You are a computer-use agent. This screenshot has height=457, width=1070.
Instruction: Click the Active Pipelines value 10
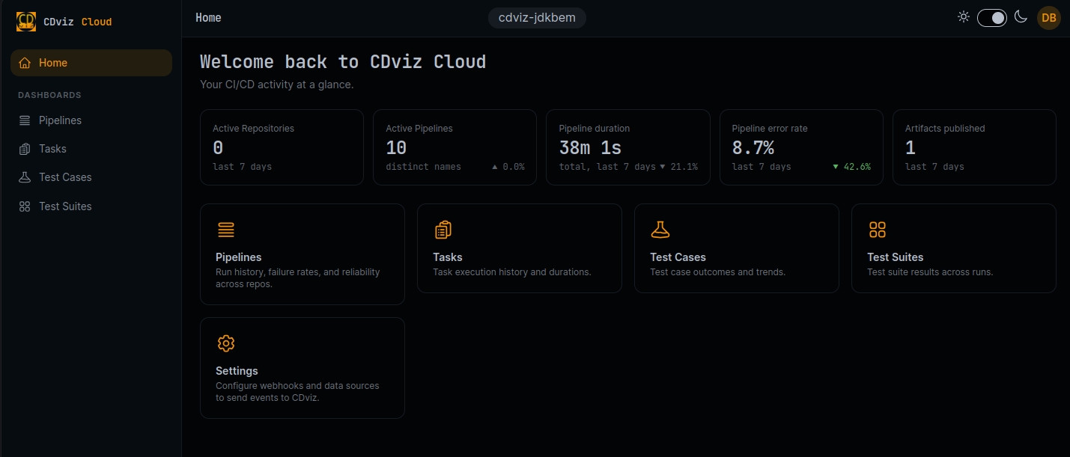click(x=396, y=147)
